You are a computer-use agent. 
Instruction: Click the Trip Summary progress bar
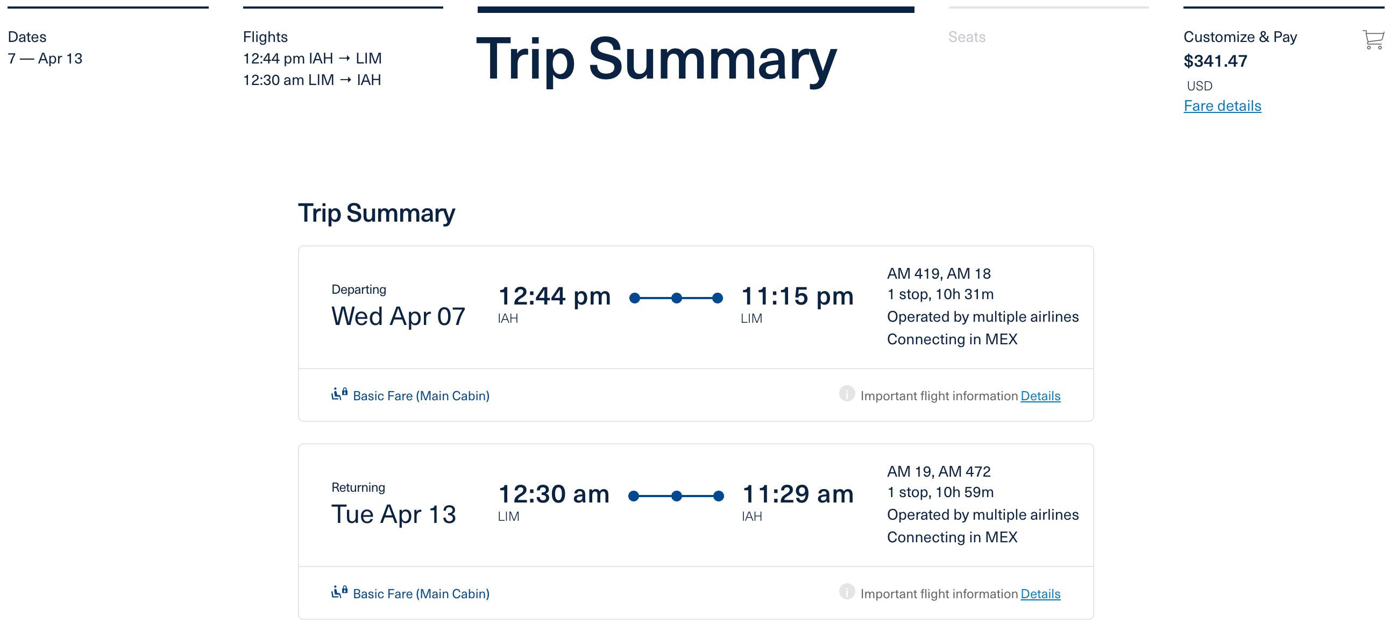[695, 9]
